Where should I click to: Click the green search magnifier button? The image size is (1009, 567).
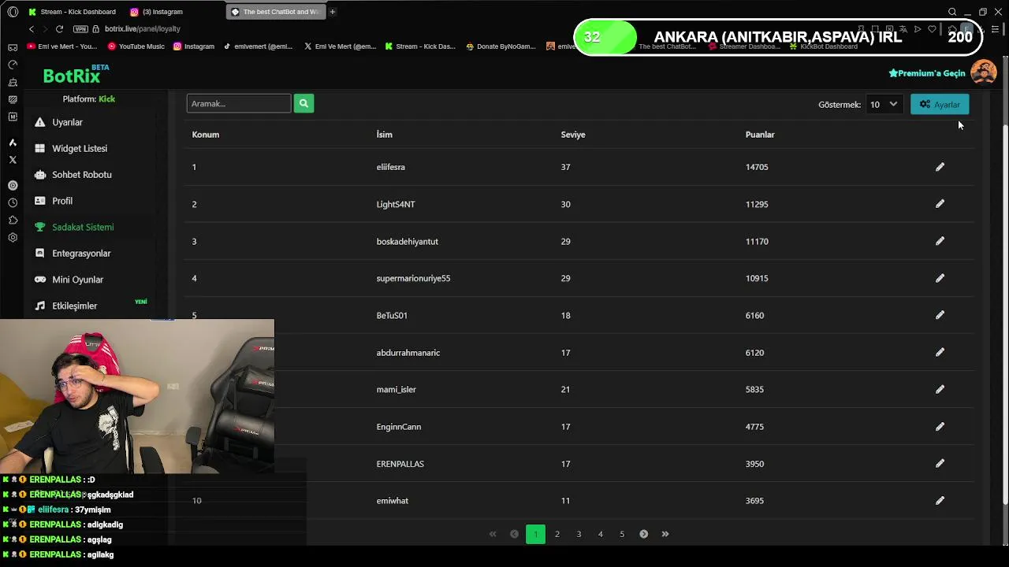coord(303,103)
